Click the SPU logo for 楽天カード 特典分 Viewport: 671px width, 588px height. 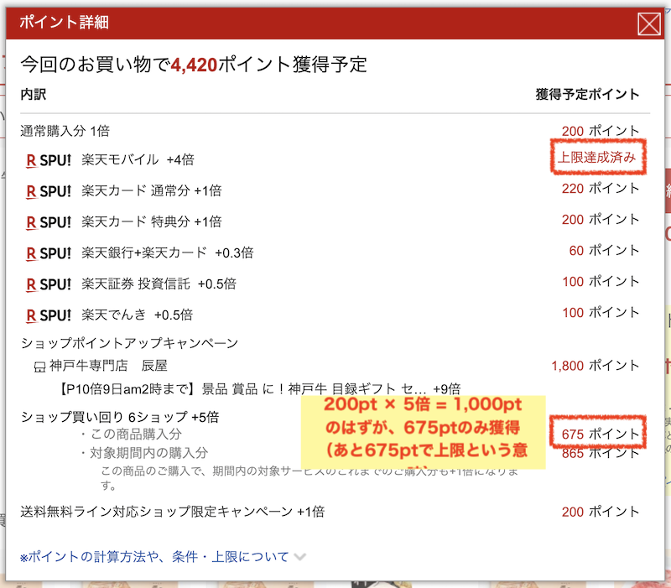[x=49, y=222]
